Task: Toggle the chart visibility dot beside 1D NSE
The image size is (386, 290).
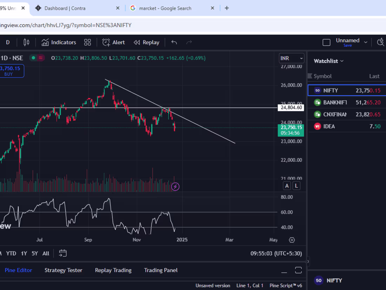Action: click(33, 58)
